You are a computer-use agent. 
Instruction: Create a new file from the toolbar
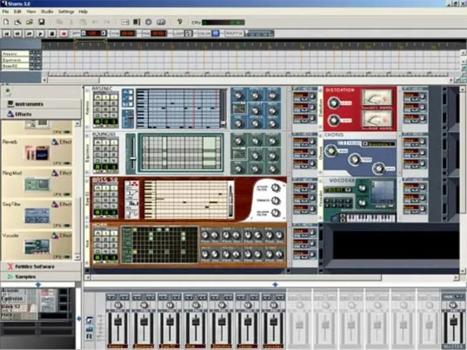pyautogui.click(x=6, y=22)
